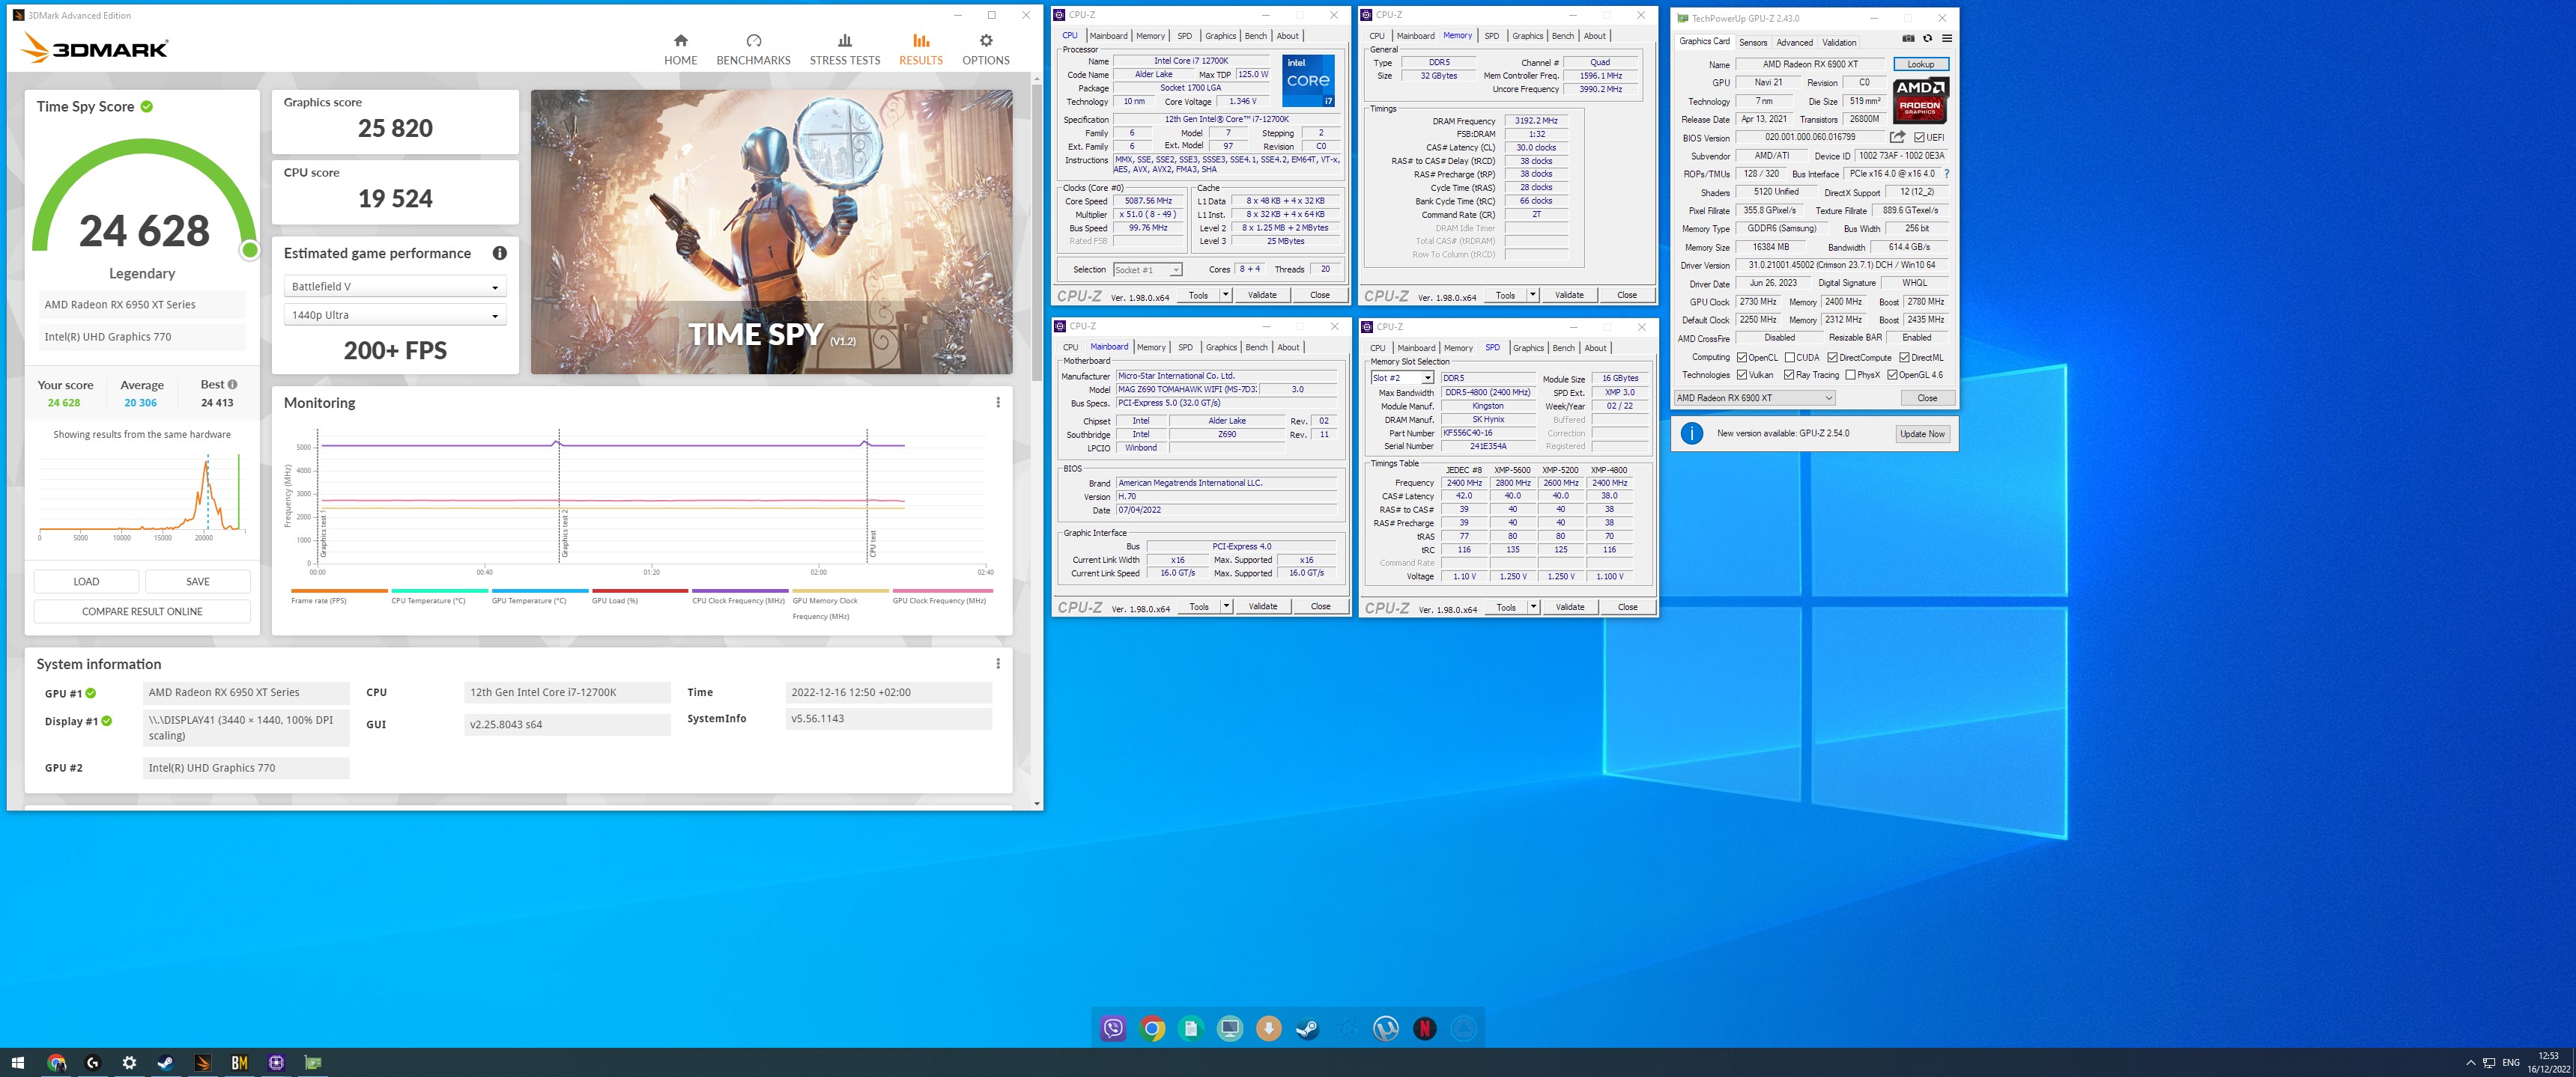
Task: Expand Tools arrow in CPU-Z Memory window
Action: 1532,295
